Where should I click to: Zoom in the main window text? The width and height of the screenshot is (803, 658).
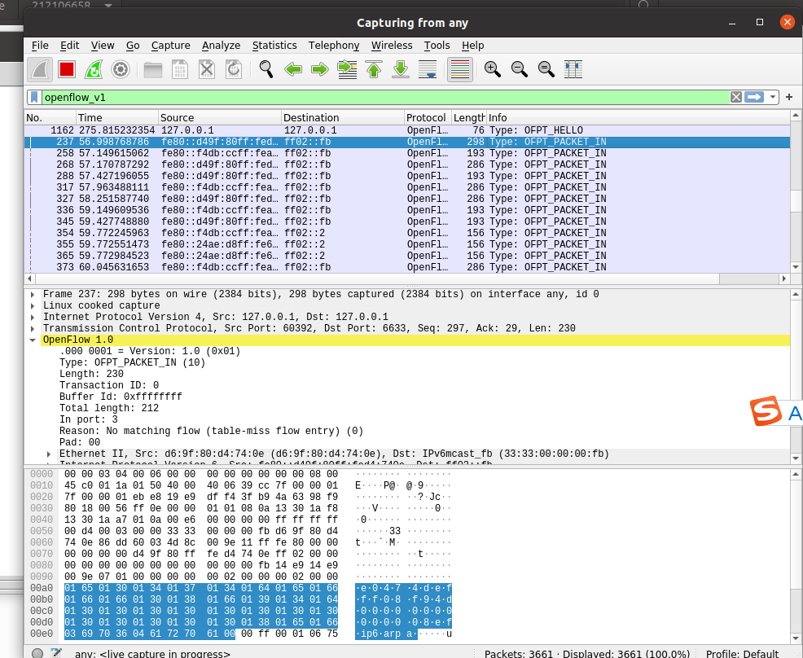492,69
